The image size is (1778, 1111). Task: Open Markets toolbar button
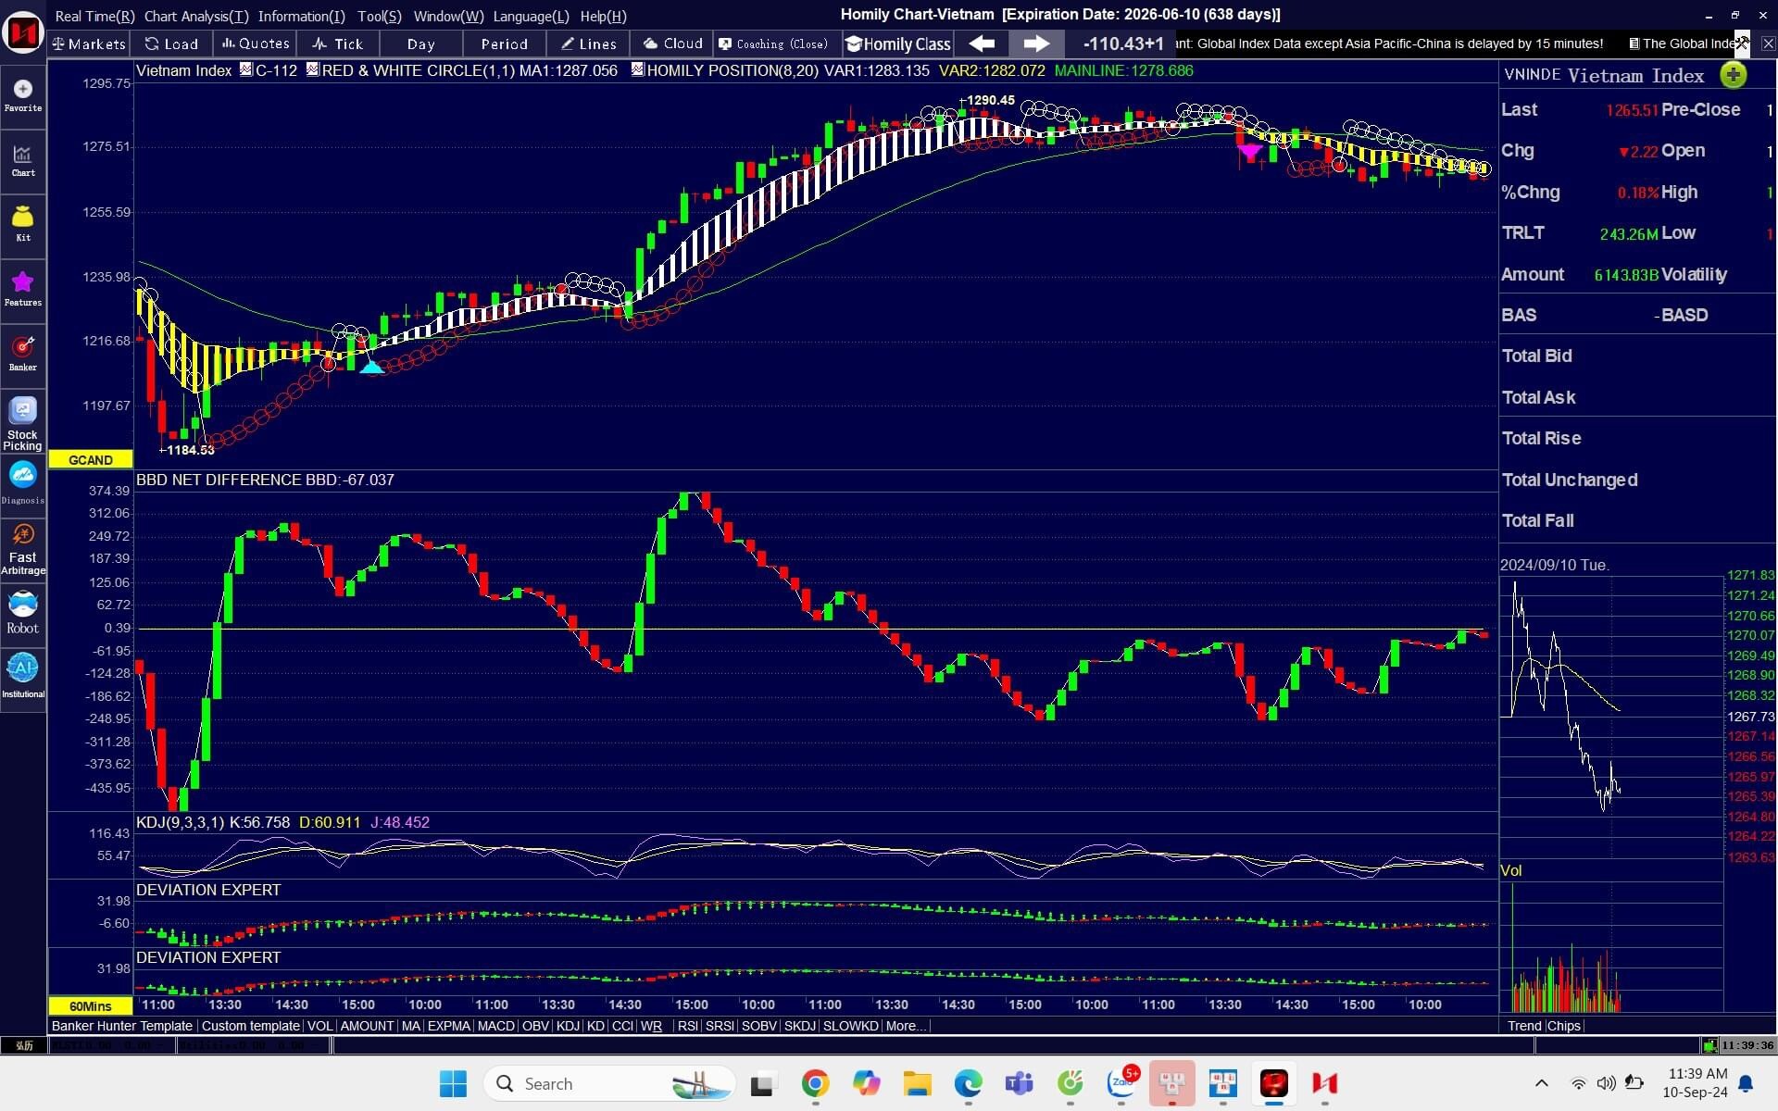tap(89, 44)
